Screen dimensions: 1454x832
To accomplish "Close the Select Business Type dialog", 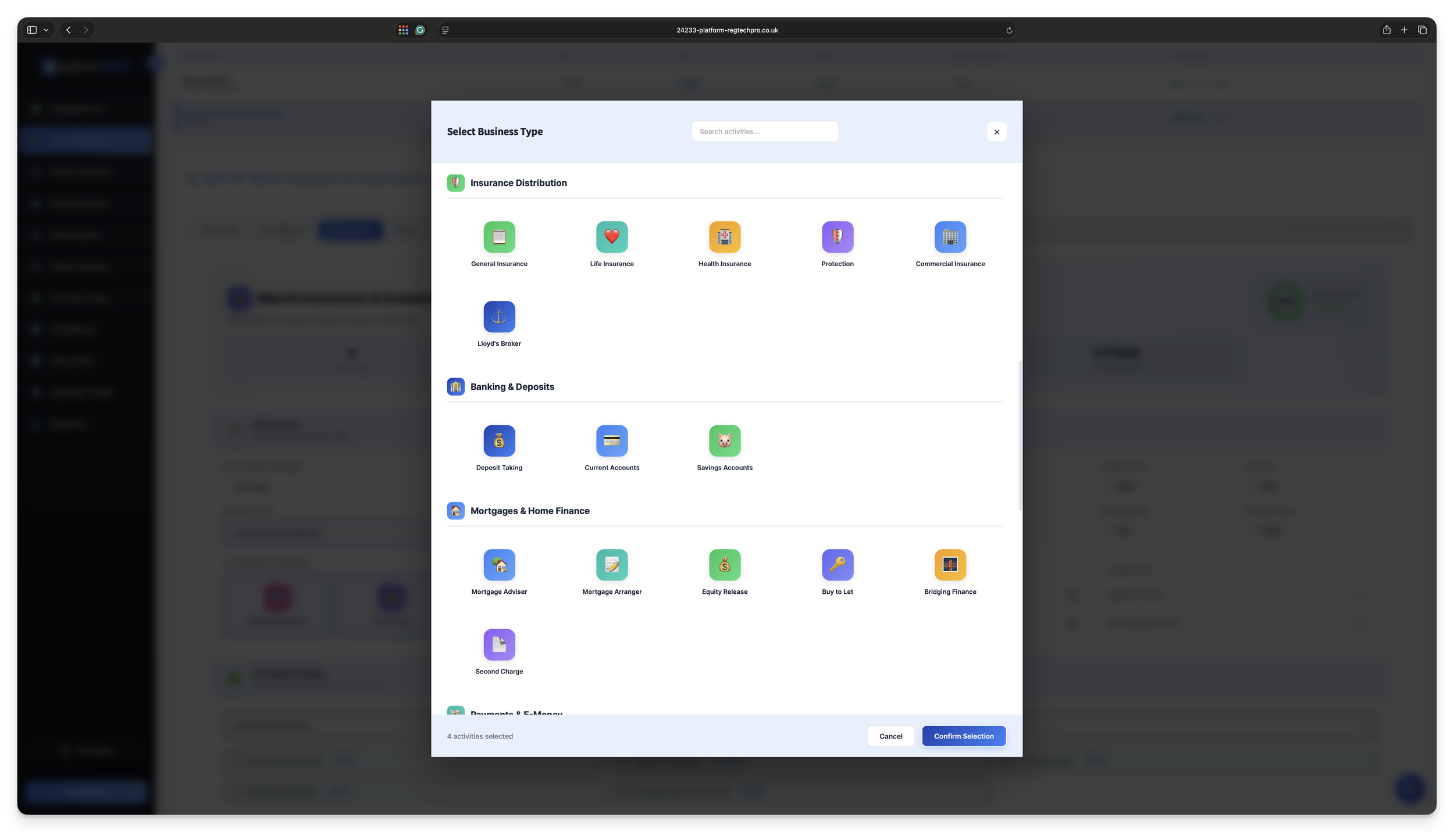I will 996,131.
